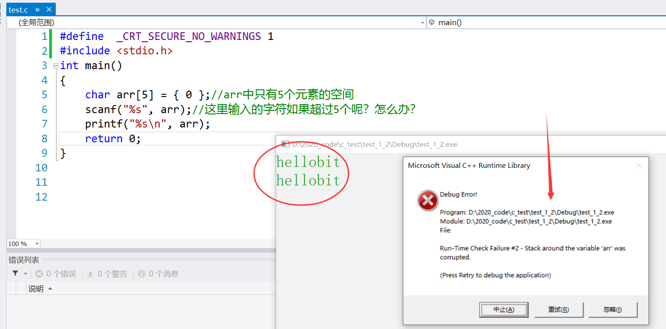The image size is (666, 329).
Task: Click the char arr[5] declaration
Action: 148,95
